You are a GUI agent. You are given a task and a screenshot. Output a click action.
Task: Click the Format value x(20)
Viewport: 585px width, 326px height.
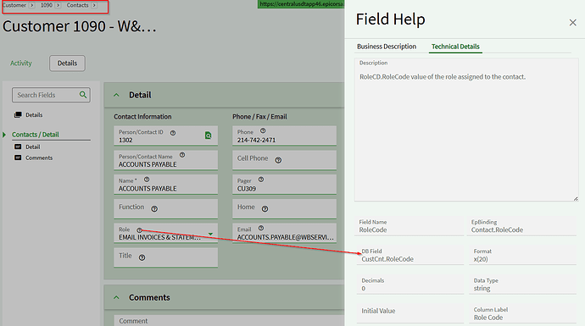point(481,259)
